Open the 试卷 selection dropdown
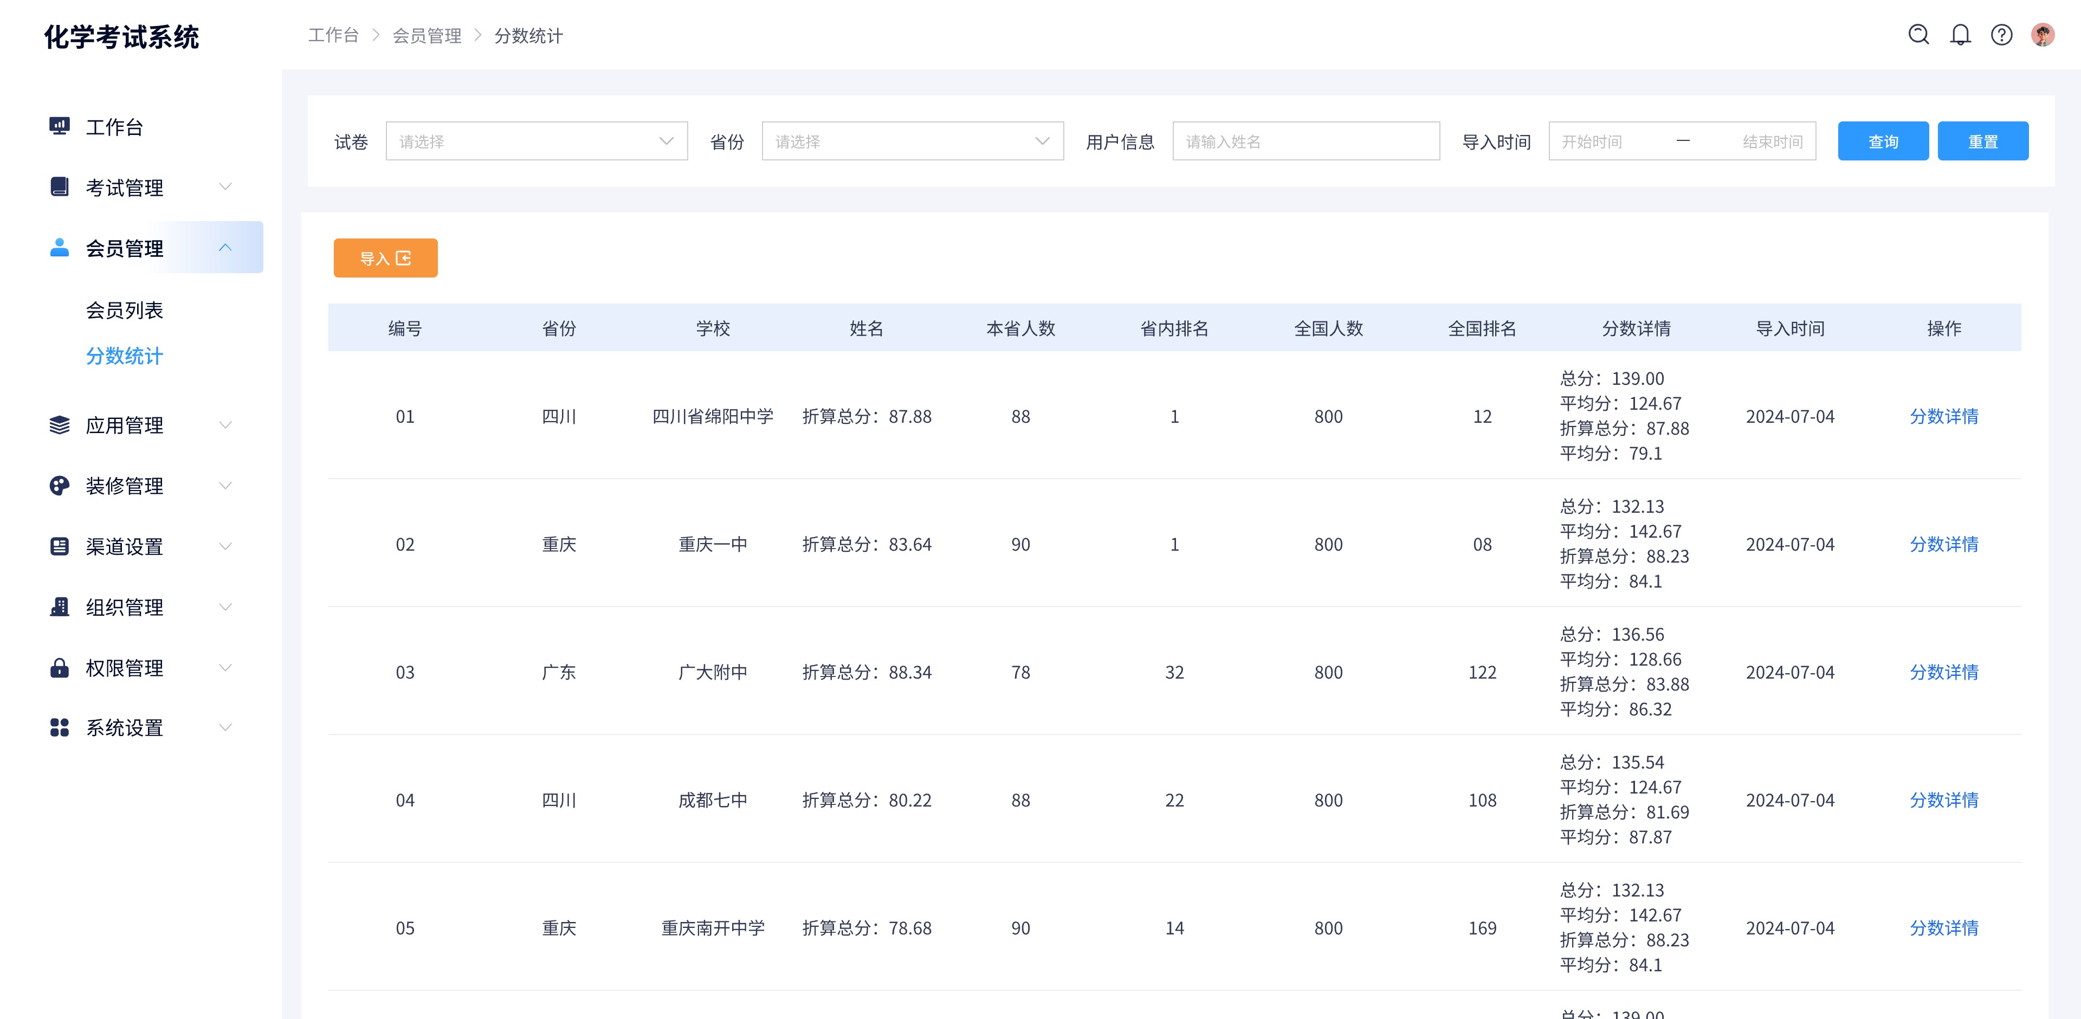The image size is (2081, 1019). (537, 140)
